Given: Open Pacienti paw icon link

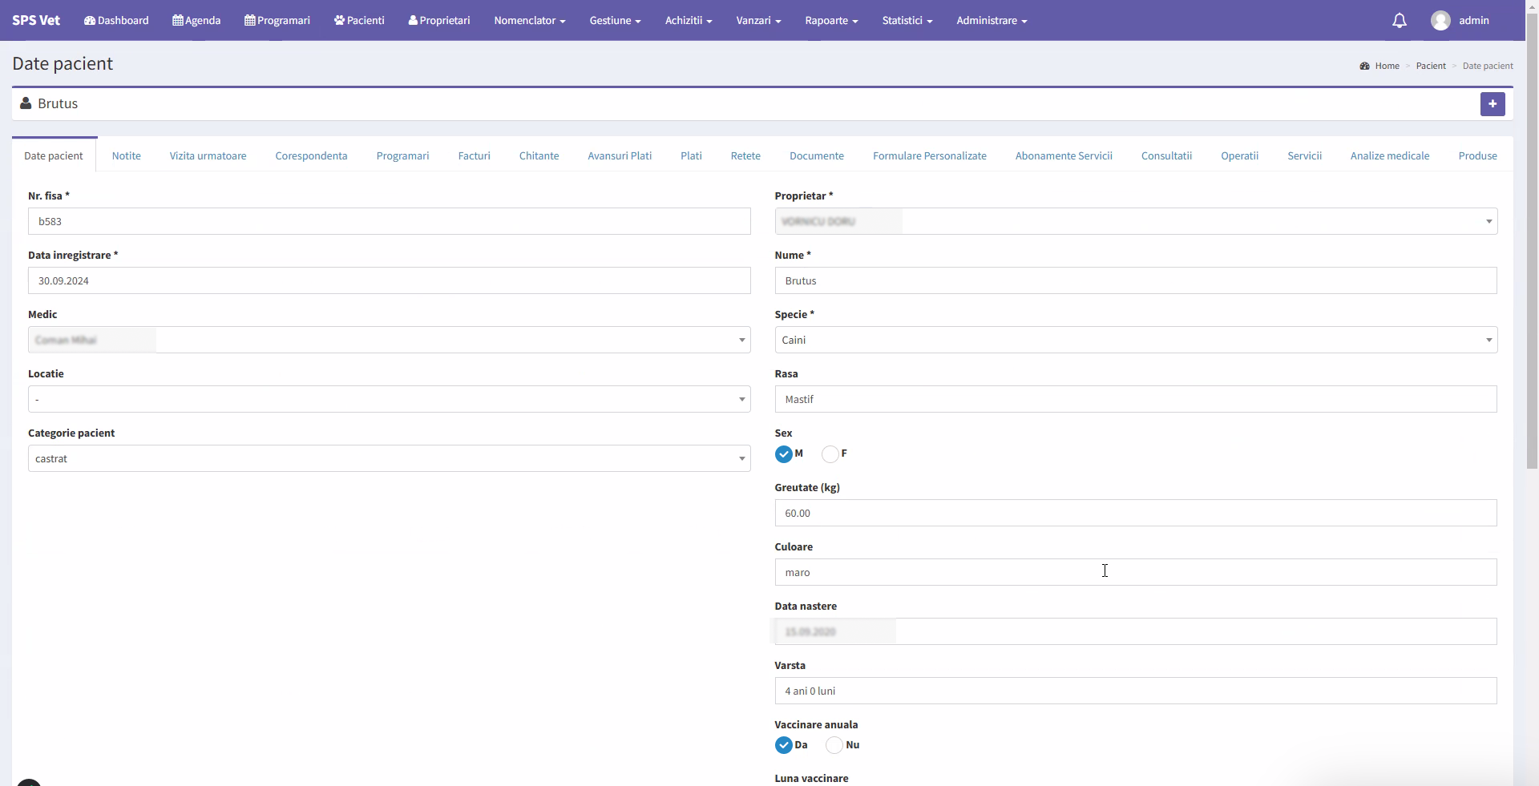Looking at the screenshot, I should click(x=359, y=21).
